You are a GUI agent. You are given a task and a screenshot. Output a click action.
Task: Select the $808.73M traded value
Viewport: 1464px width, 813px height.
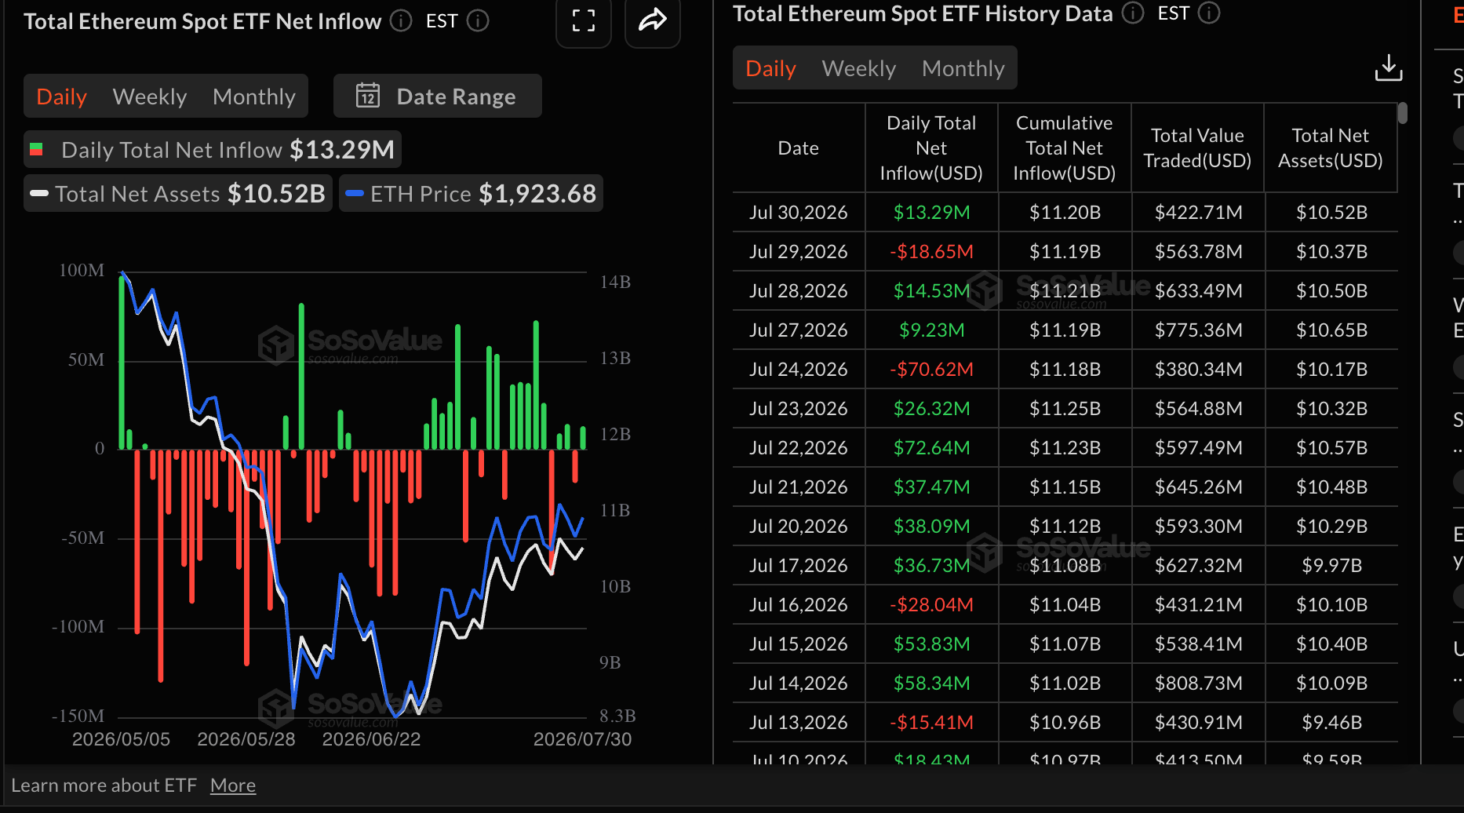click(1198, 684)
